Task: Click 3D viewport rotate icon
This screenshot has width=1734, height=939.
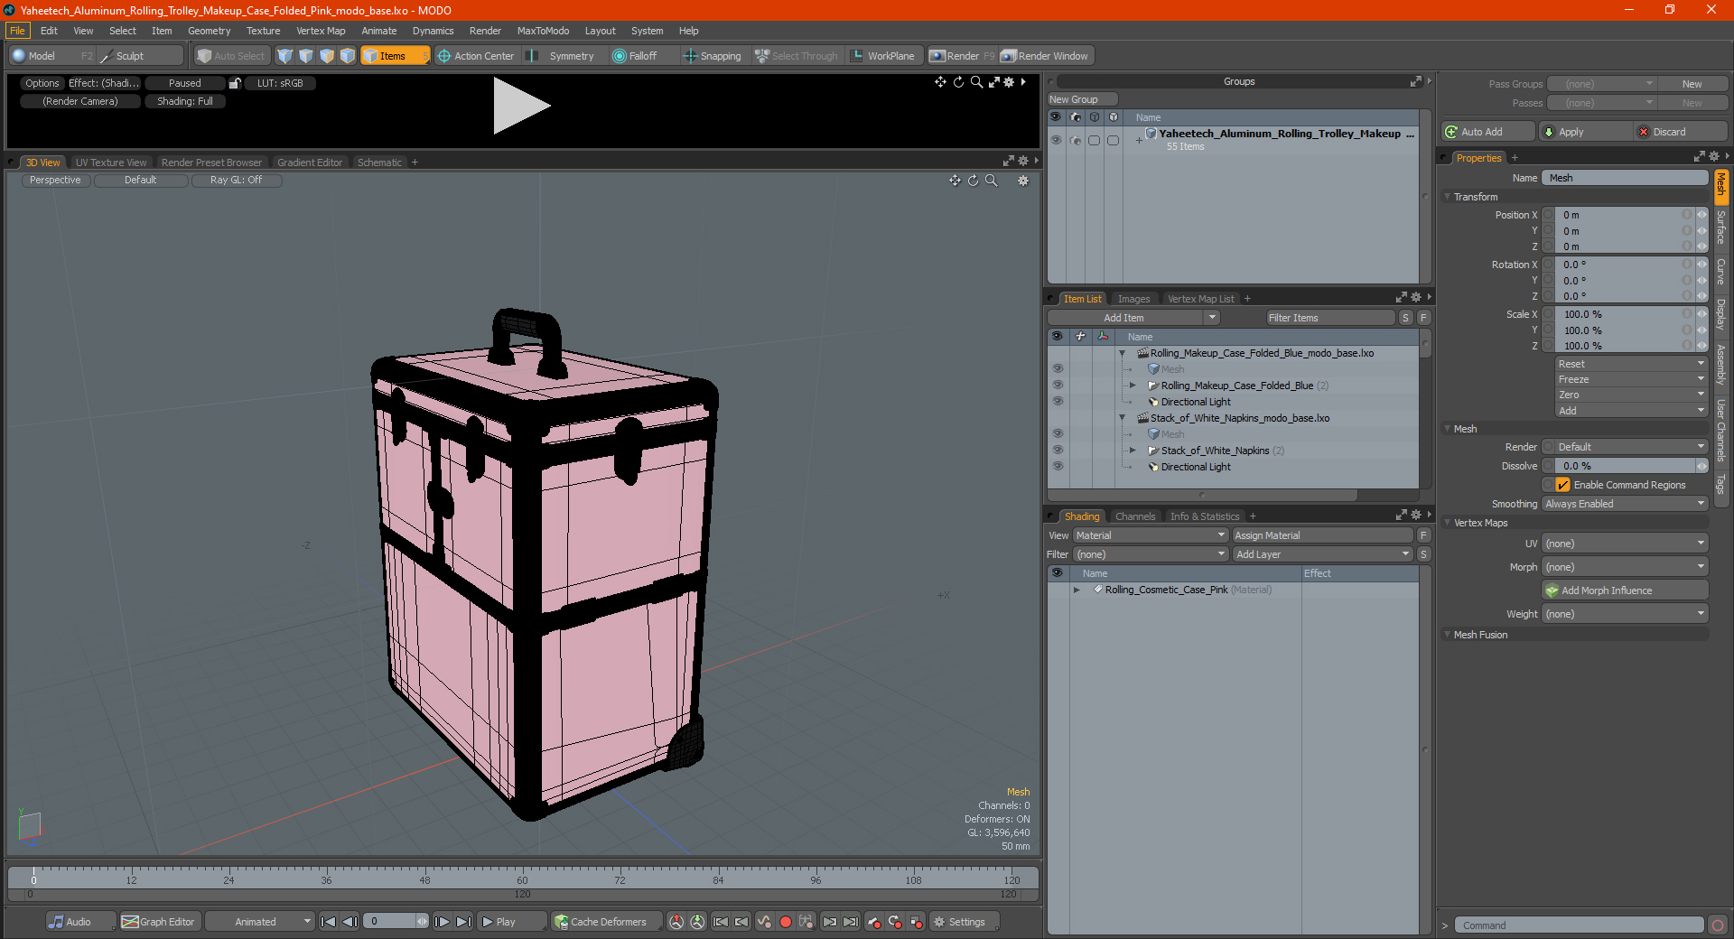Action: click(x=973, y=181)
